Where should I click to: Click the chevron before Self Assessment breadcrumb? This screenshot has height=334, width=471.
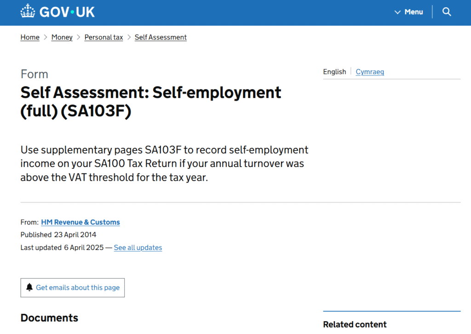point(129,37)
